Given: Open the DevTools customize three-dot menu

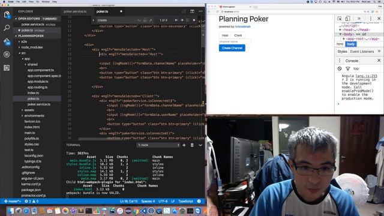Looking at the screenshot, I should [x=371, y=19].
